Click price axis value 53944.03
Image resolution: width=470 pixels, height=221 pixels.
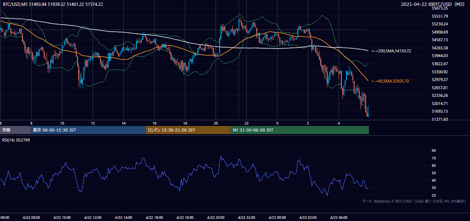(439, 56)
